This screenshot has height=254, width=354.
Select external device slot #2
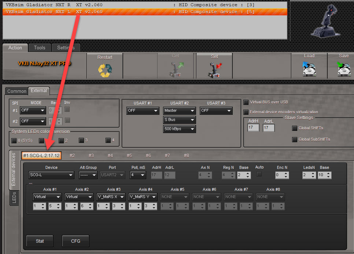pos(72,155)
